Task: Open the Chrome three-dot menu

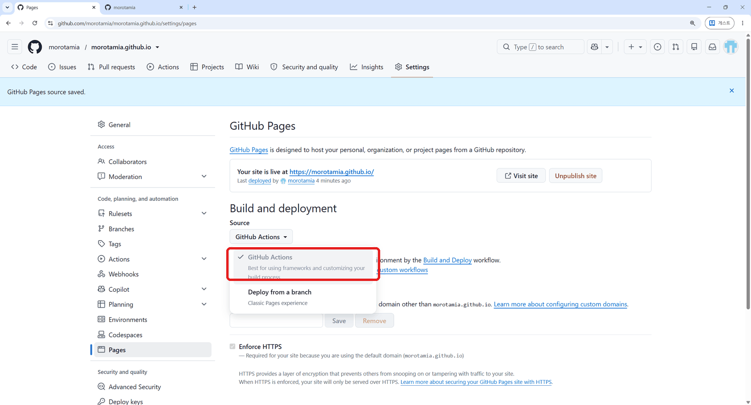Action: coord(743,23)
